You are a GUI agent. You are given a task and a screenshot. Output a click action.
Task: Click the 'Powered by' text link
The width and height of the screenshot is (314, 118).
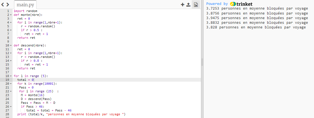[217, 4]
